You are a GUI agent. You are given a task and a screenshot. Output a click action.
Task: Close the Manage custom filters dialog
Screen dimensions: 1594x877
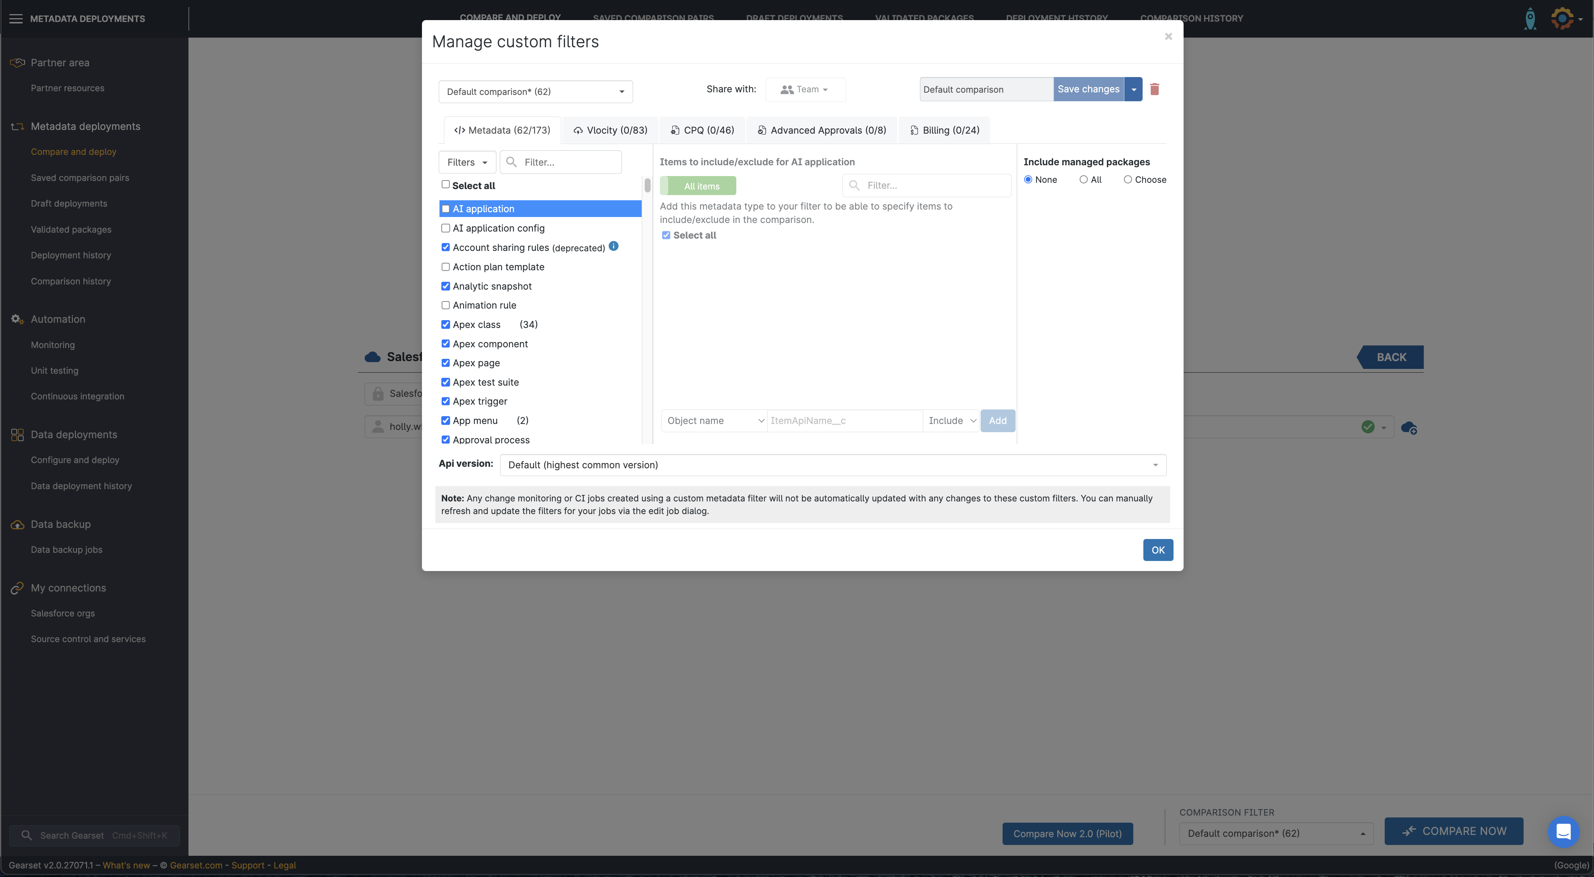coord(1168,36)
